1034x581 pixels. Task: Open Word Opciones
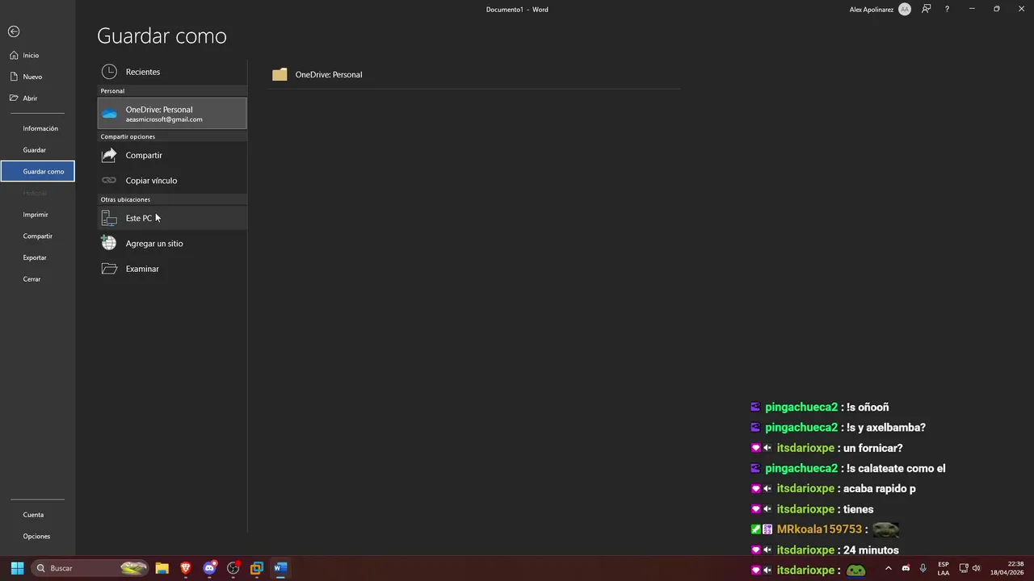pos(38,537)
